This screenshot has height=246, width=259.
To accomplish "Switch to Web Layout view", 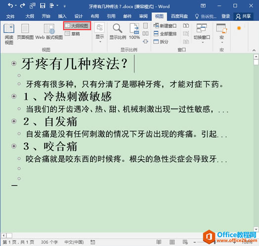I will [x=49, y=32].
